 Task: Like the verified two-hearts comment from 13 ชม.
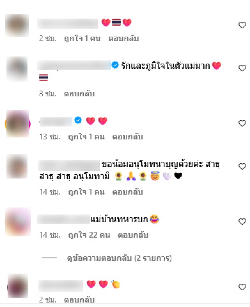242,123
